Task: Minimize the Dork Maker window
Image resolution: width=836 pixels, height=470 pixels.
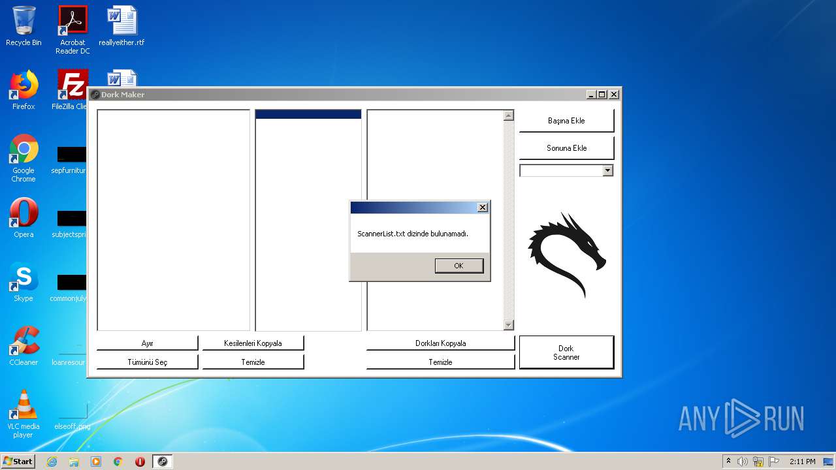Action: pyautogui.click(x=591, y=95)
